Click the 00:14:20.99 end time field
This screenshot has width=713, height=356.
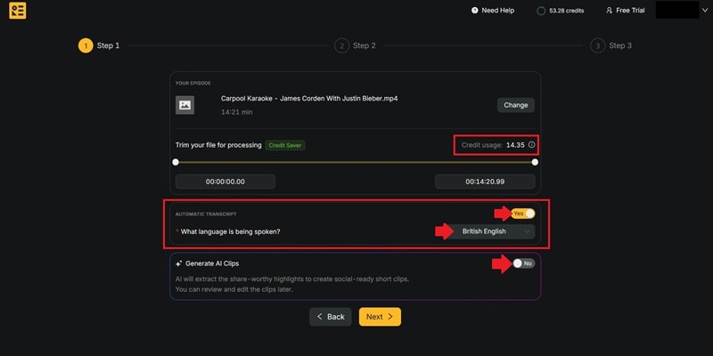pos(485,182)
